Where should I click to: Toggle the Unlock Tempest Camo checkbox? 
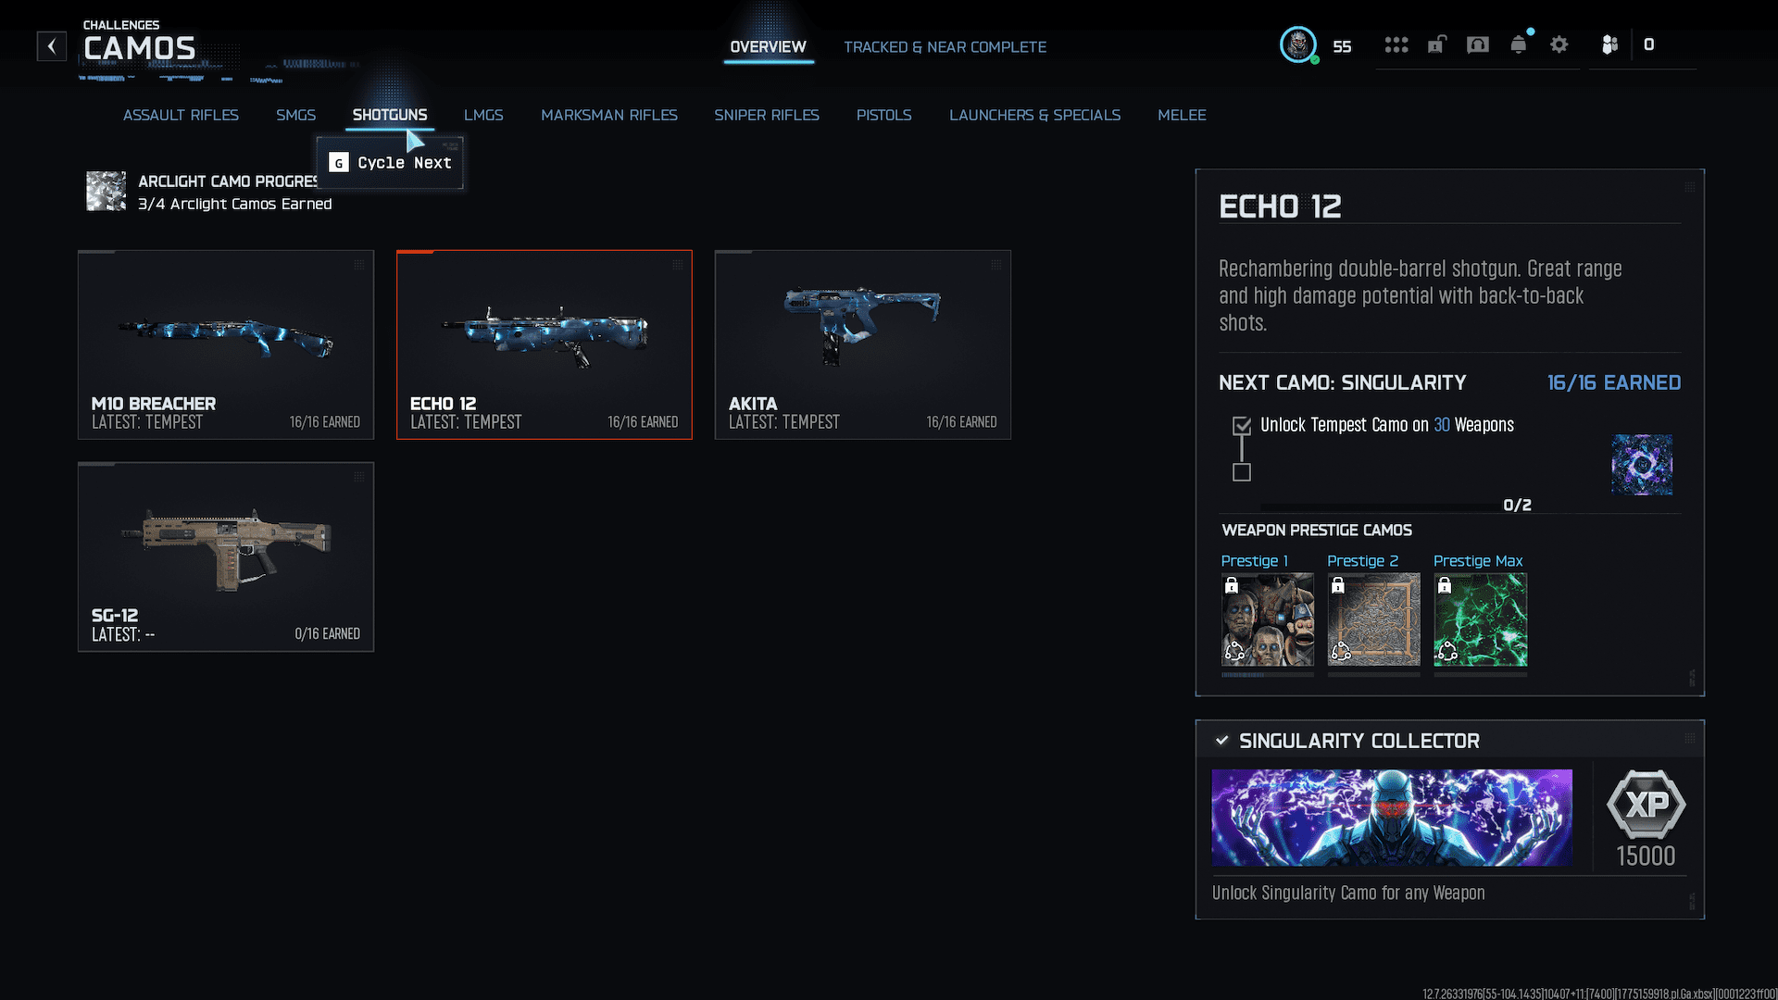point(1242,426)
